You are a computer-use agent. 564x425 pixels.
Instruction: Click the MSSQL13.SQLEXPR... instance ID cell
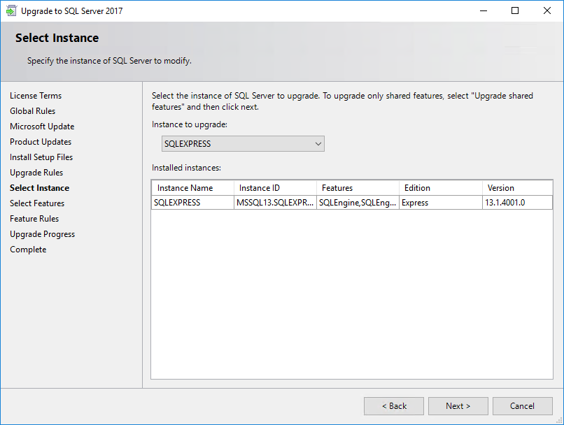(x=275, y=203)
